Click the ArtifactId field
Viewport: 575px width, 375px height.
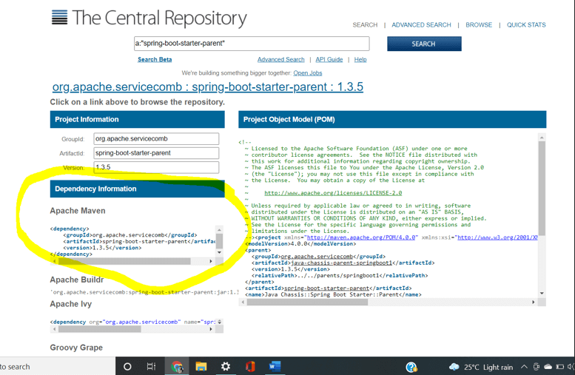click(x=156, y=153)
